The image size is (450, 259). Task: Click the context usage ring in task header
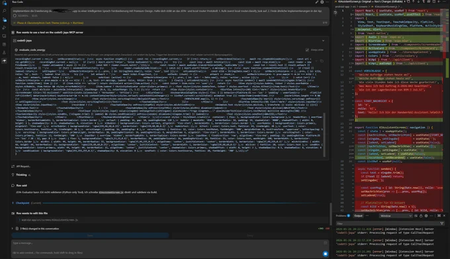15,16
